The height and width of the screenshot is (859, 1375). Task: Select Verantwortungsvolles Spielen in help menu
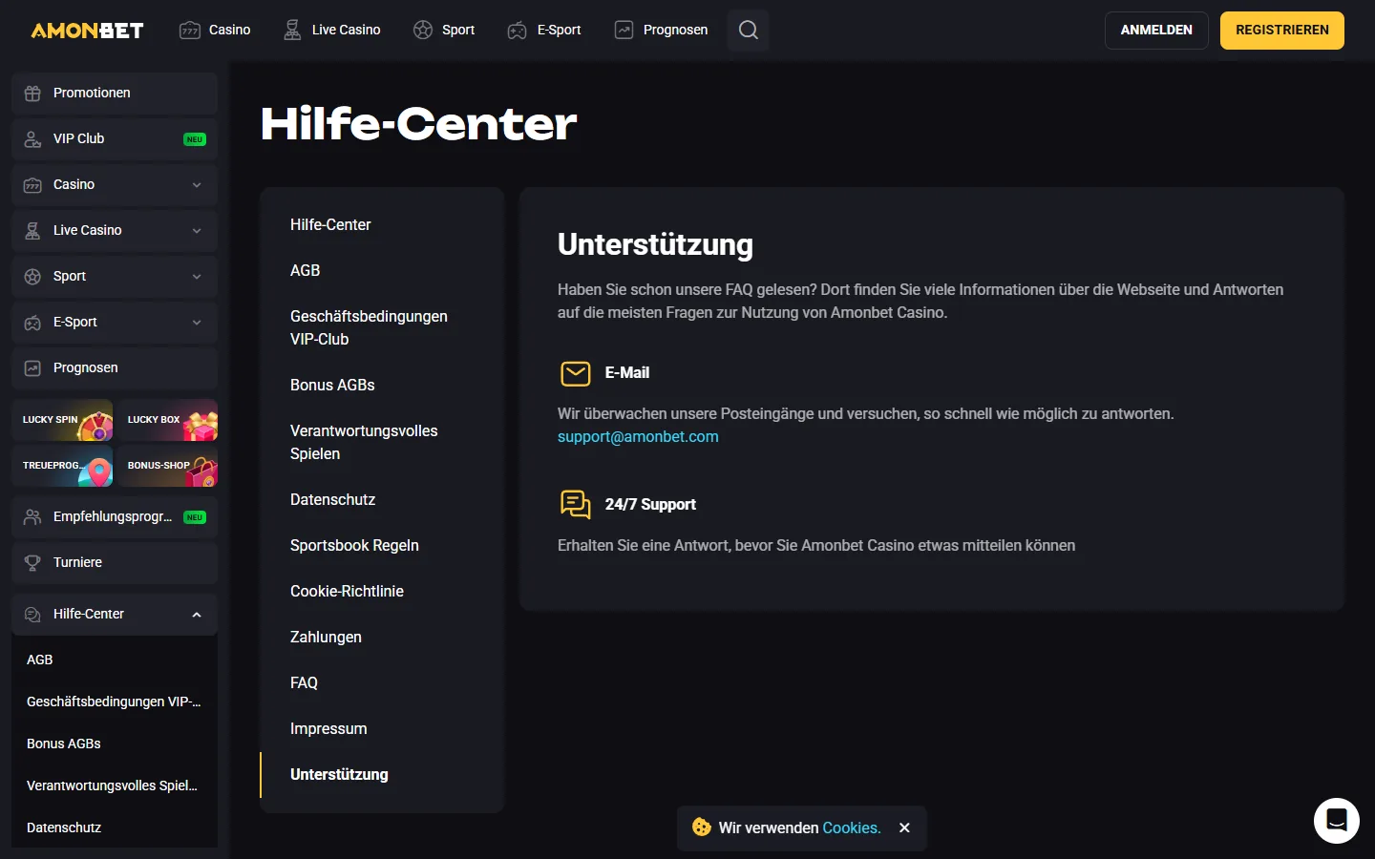tap(364, 442)
